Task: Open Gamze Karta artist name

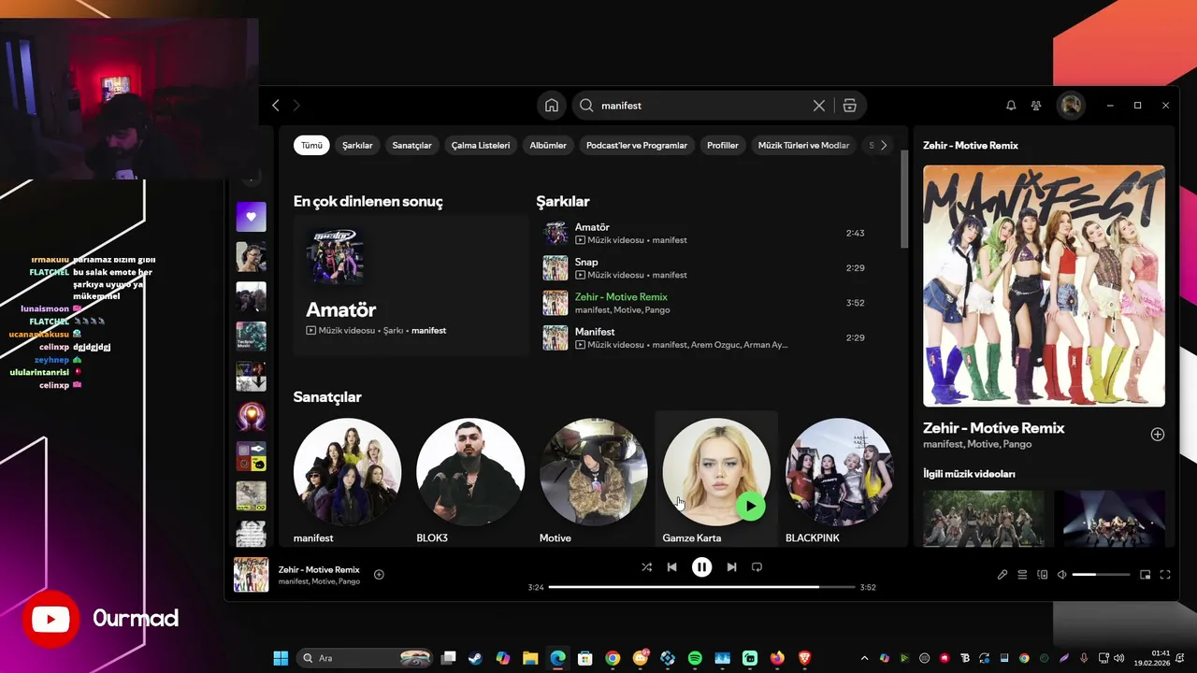Action: (x=691, y=538)
